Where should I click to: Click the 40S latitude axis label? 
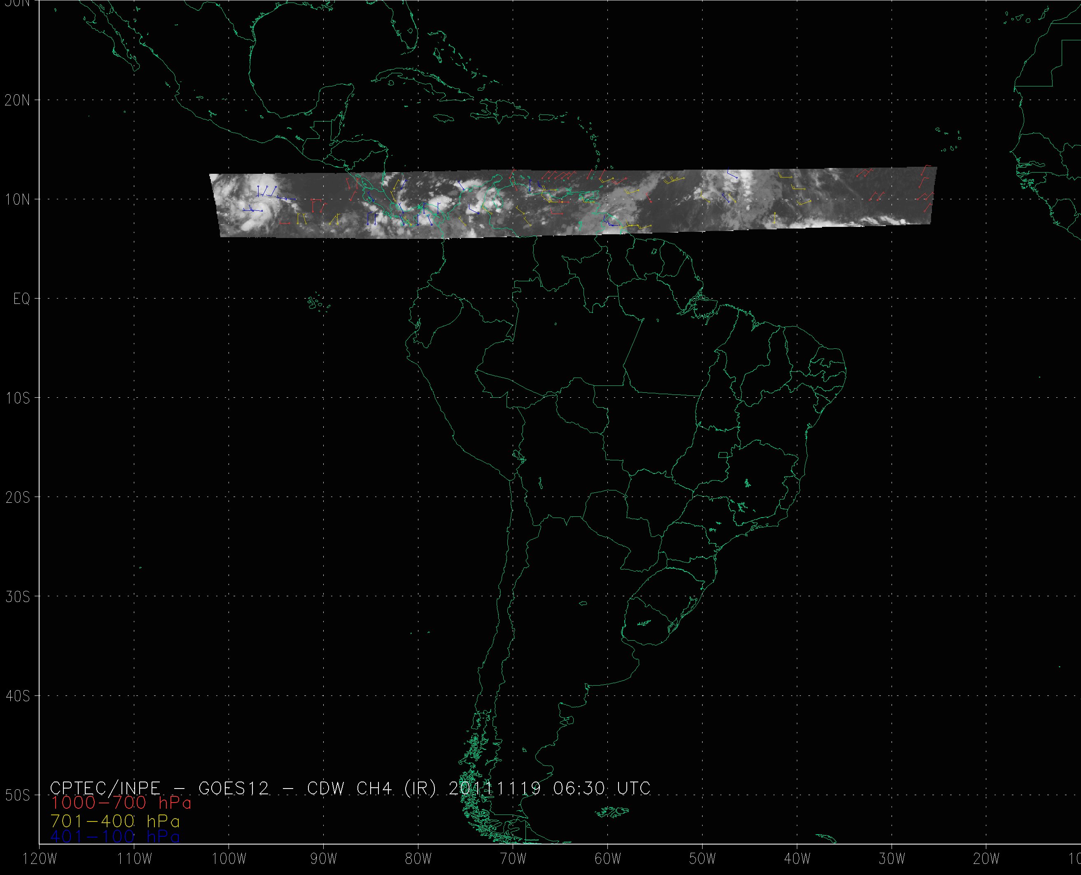[x=18, y=696]
